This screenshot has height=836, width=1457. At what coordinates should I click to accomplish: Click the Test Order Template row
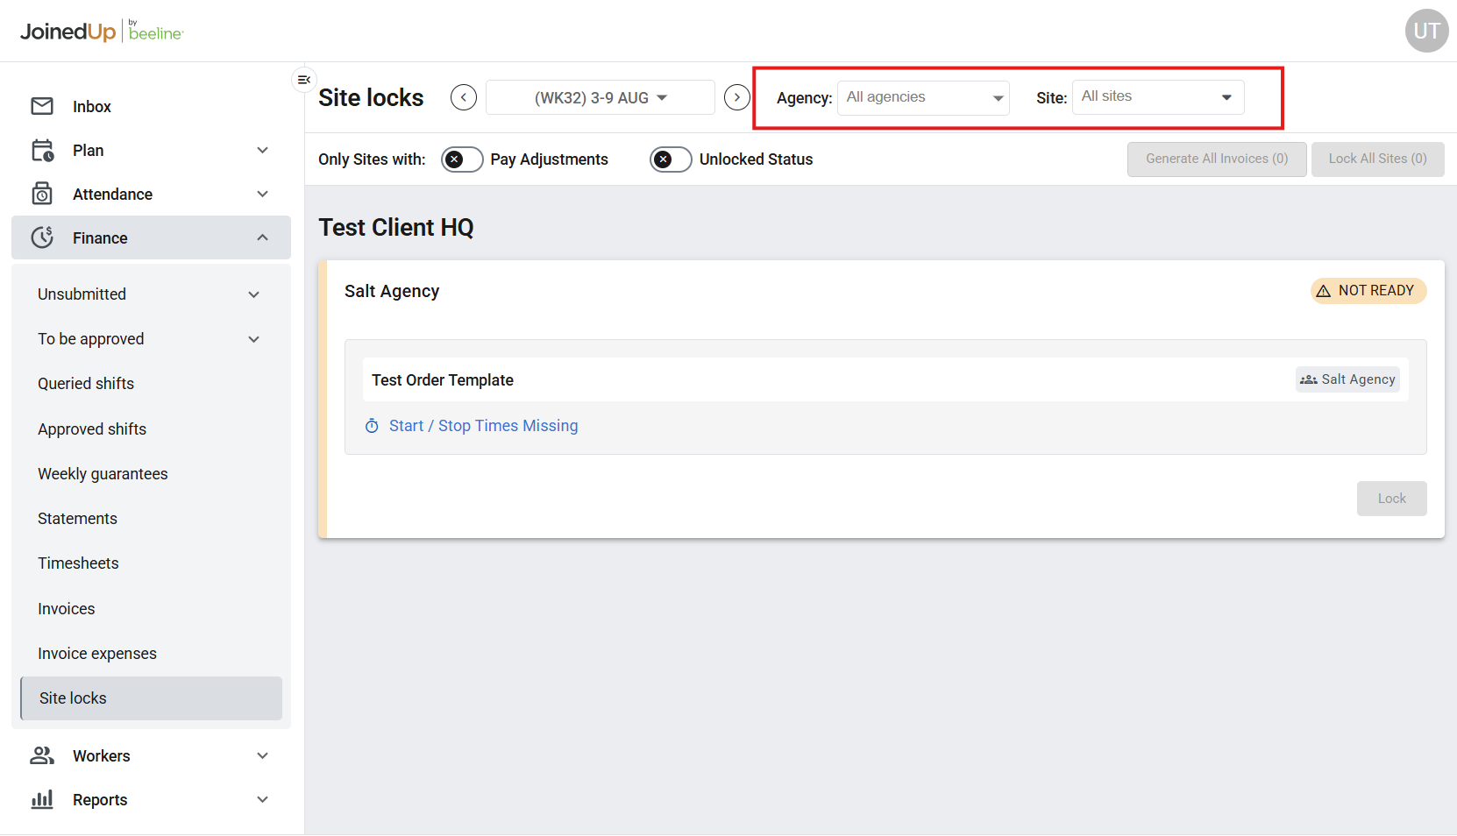[885, 379]
